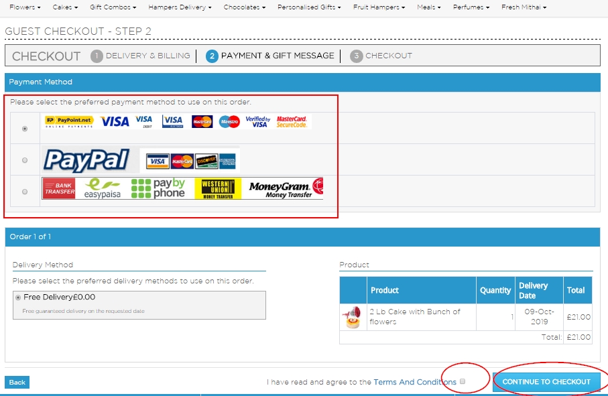Click the easypaisa logo
Screen dimensions: 608x396
click(x=103, y=188)
